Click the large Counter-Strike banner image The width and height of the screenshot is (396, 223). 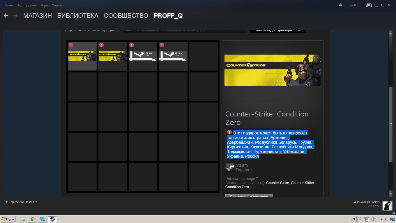(x=273, y=70)
